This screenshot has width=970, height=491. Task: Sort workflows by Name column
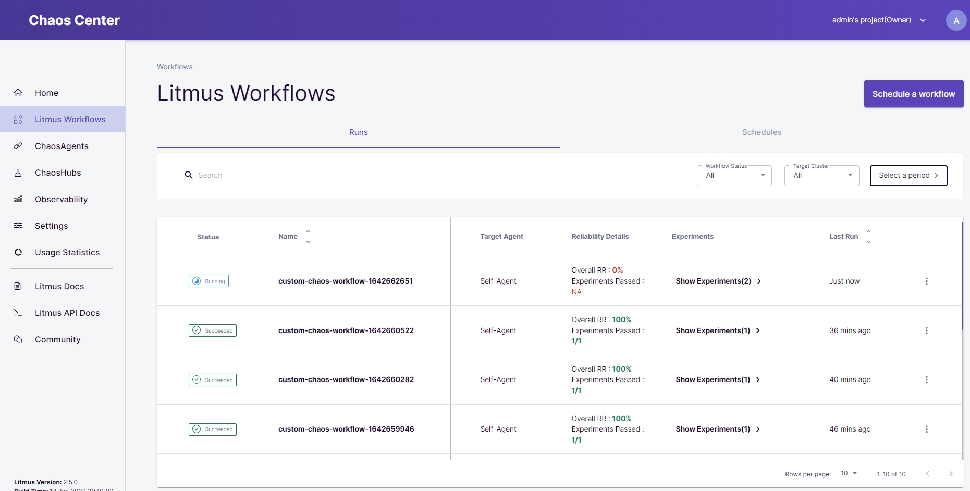coord(308,237)
